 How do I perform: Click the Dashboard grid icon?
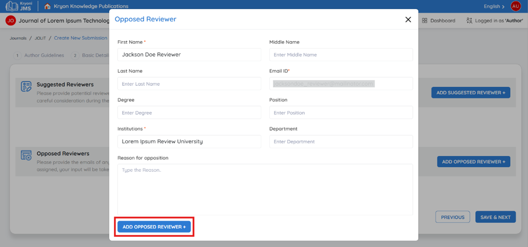point(425,21)
